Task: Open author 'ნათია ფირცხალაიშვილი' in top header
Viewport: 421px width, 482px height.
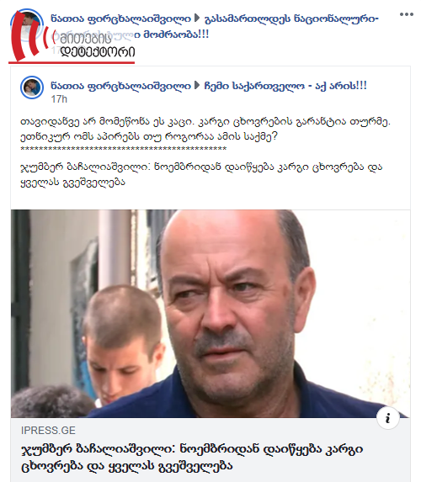Action: 120,19
